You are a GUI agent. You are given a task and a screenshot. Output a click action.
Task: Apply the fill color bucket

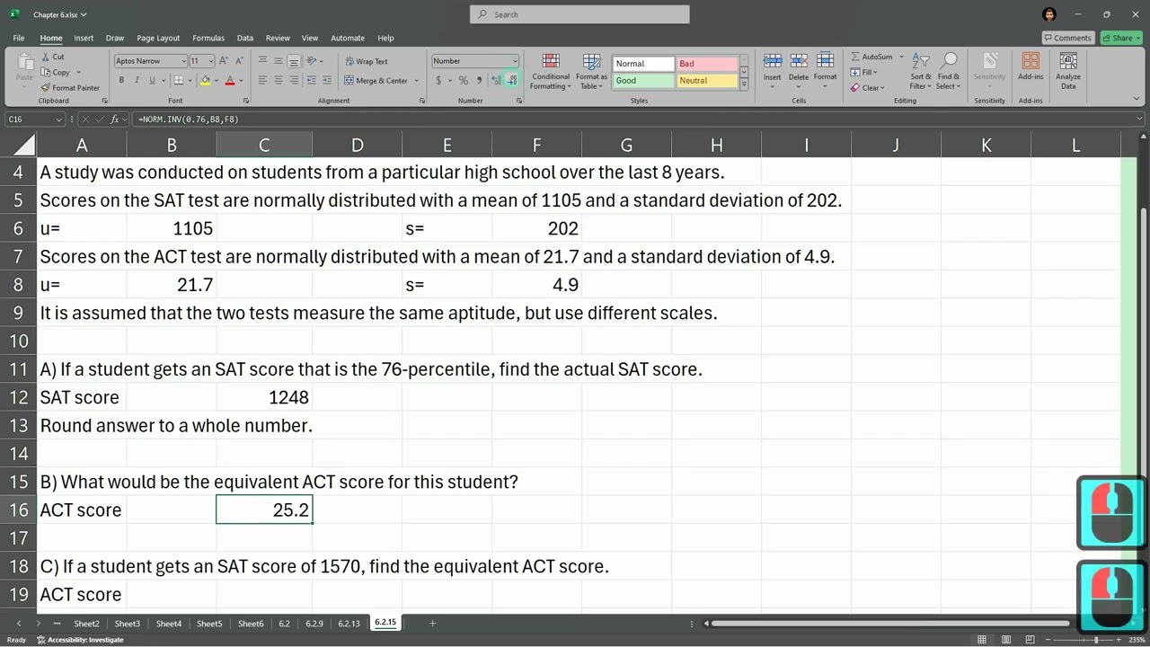pyautogui.click(x=206, y=81)
